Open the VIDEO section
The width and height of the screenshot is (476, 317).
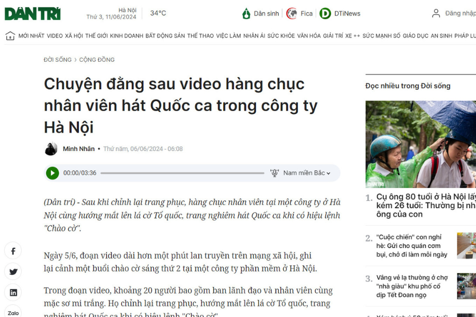click(x=54, y=36)
